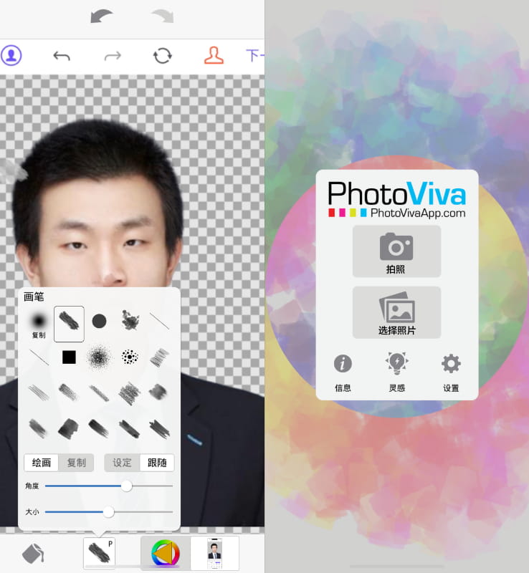The height and width of the screenshot is (573, 529).
Task: Choose the dark smudge brush at third row end
Action: click(x=158, y=392)
